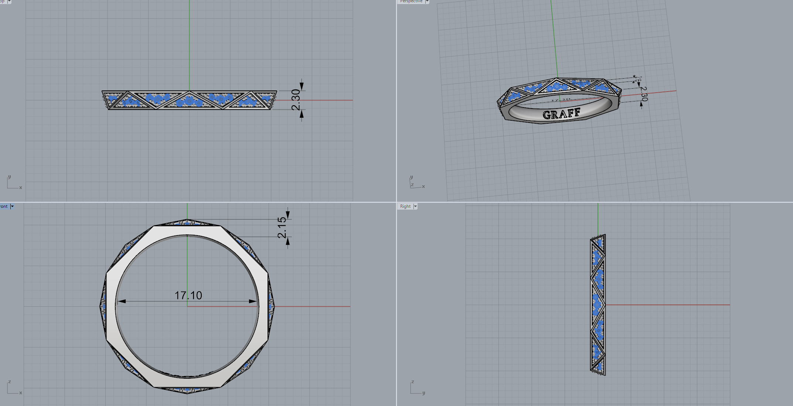
Task: Select the 2.15 thickness dimension in Front view
Action: (x=282, y=227)
